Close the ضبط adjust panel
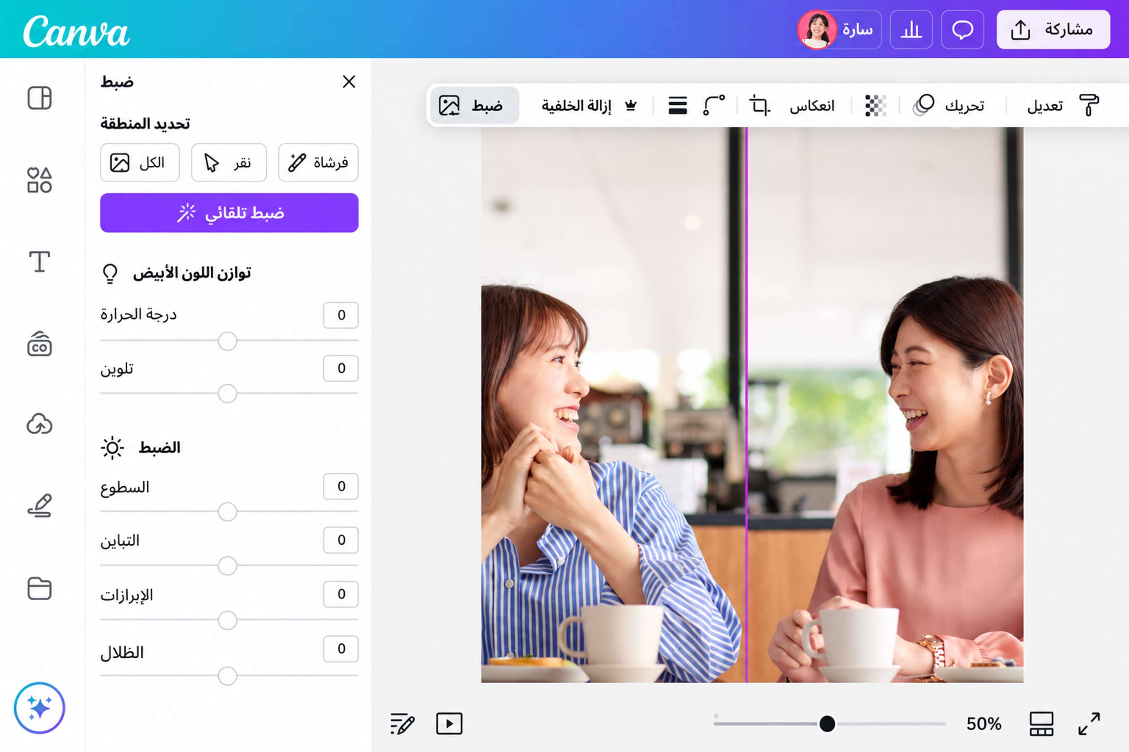Viewport: 1129px width, 752px height. pyautogui.click(x=349, y=81)
